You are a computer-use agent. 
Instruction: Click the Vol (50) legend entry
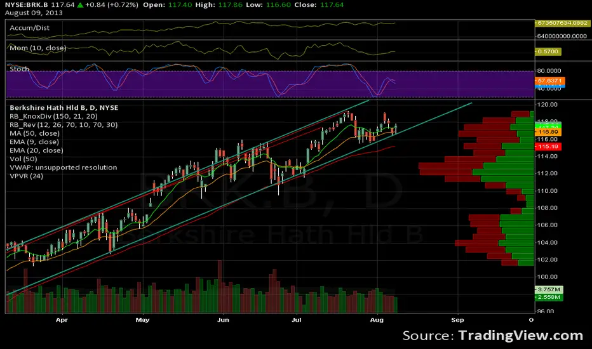[23, 159]
